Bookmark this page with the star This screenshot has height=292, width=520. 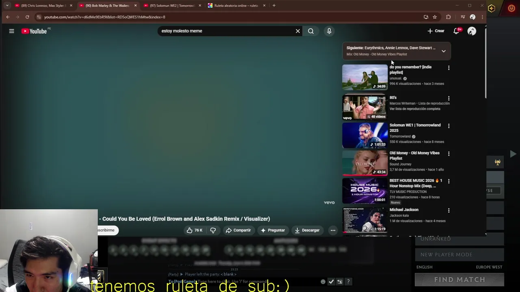(x=435, y=17)
